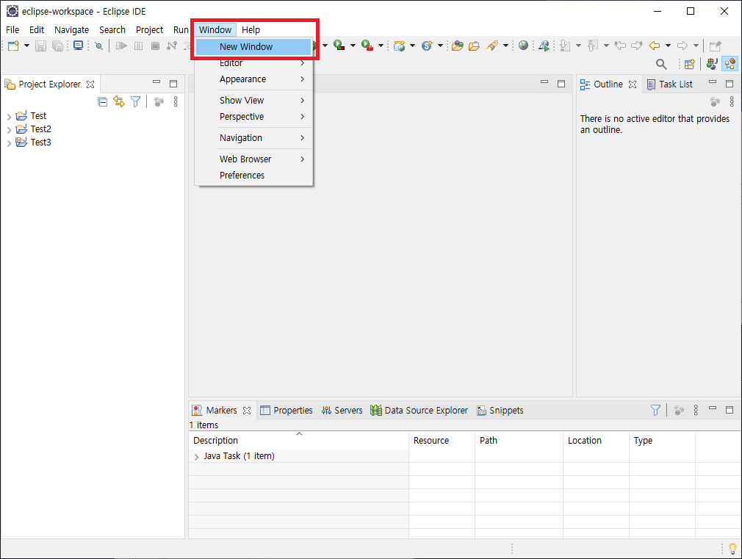
Task: Open the Navigate menu
Action: click(71, 30)
